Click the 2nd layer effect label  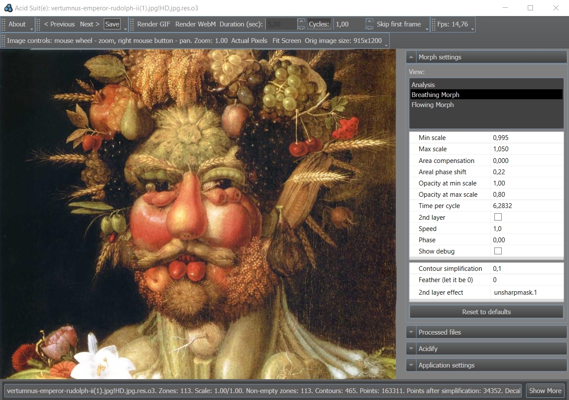[x=441, y=292]
